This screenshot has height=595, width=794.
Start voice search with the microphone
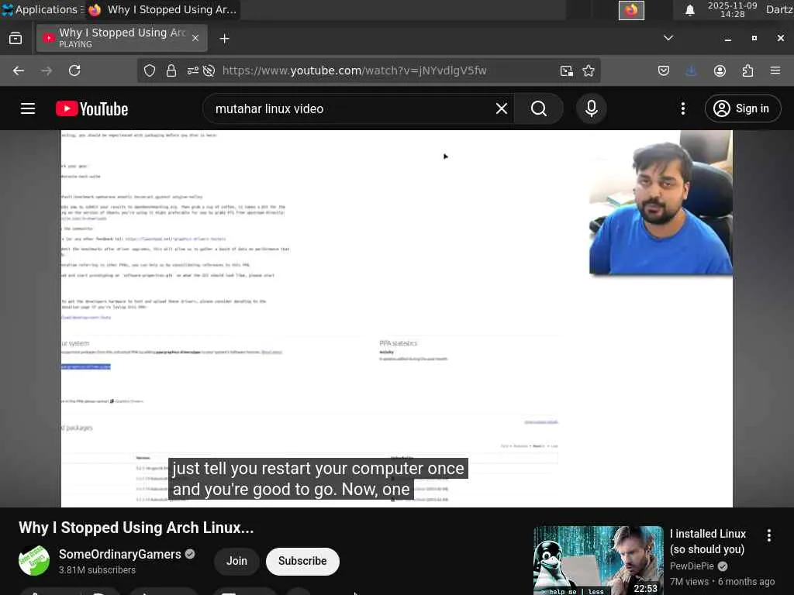[x=592, y=108]
